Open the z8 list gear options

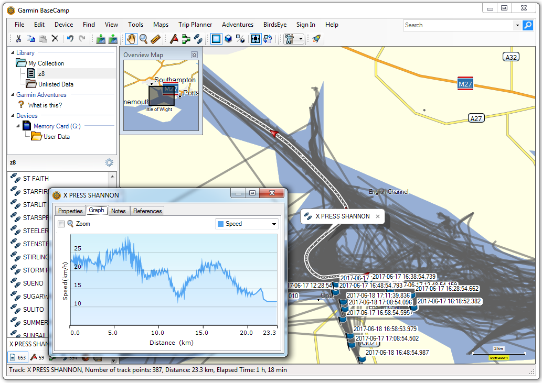click(x=109, y=162)
